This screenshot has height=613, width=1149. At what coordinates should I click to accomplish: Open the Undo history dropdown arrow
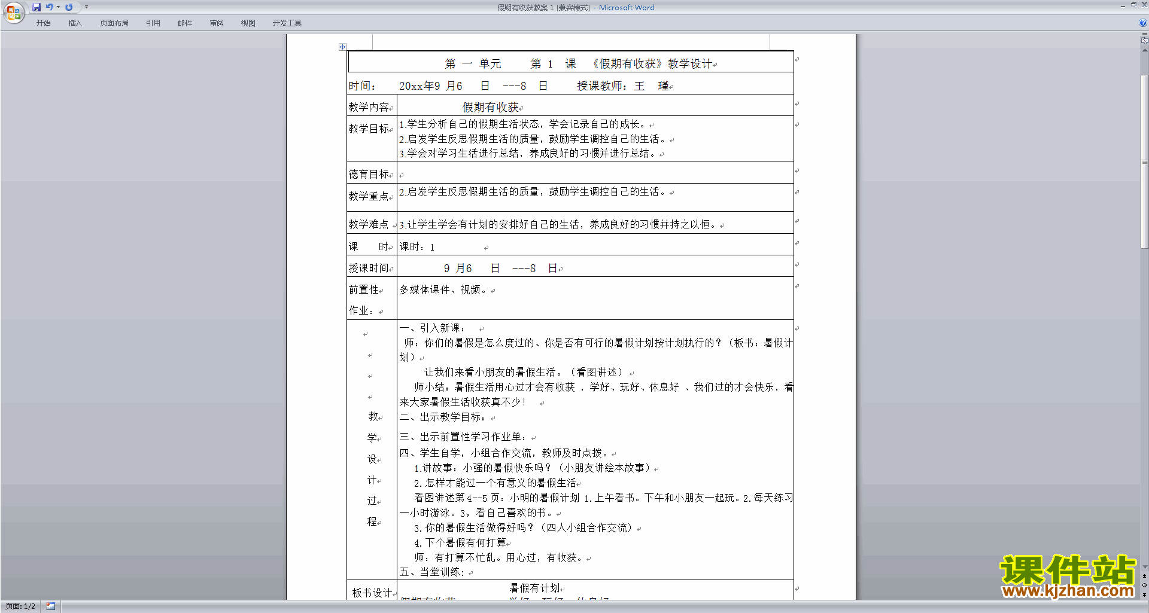(x=58, y=7)
